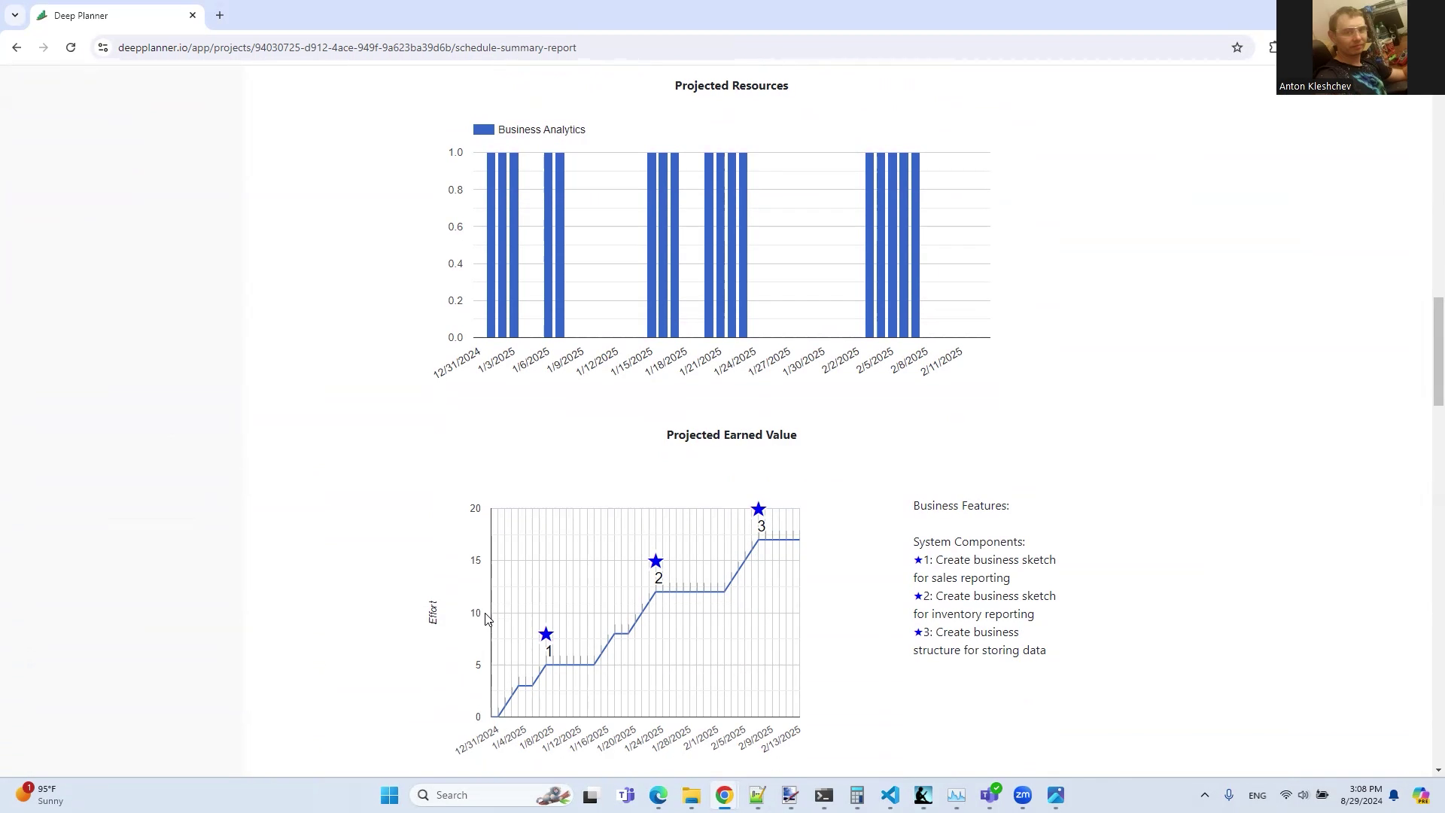Screen dimensions: 1445x813
Task: Click legend entry ★2 inventory reporting sketch
Action: click(x=984, y=605)
